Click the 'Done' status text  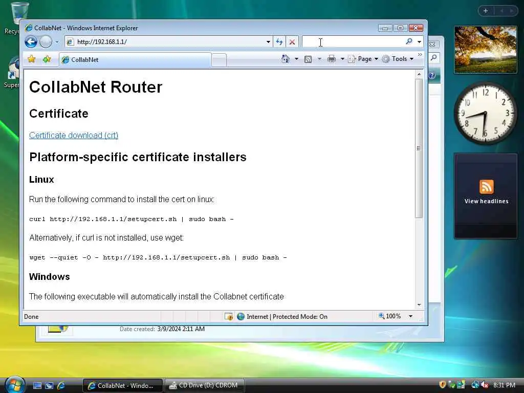(x=31, y=316)
